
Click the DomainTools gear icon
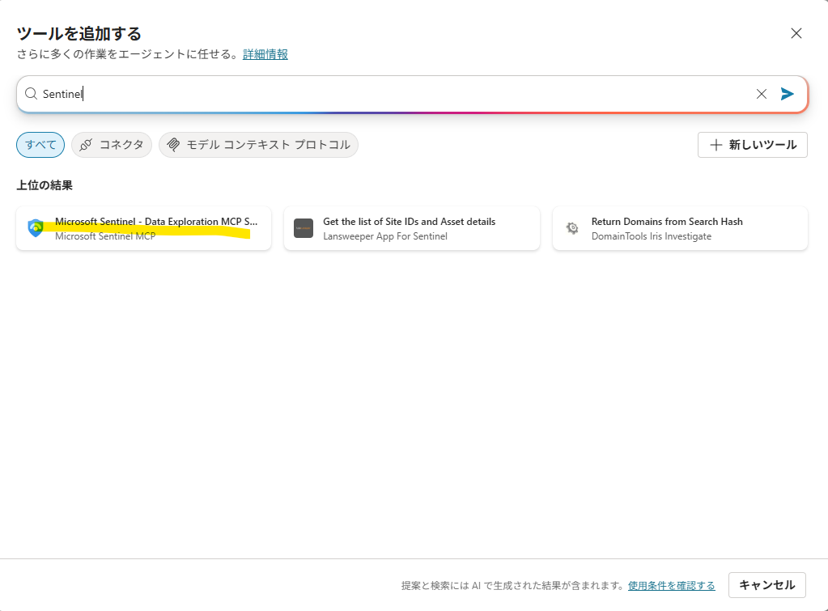tap(572, 228)
